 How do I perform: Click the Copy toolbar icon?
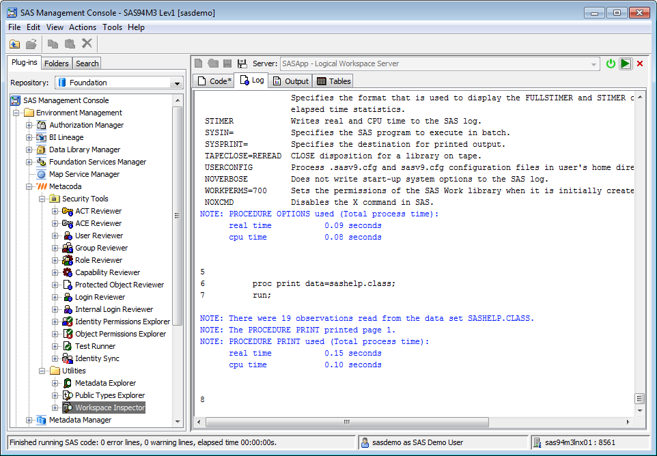53,44
